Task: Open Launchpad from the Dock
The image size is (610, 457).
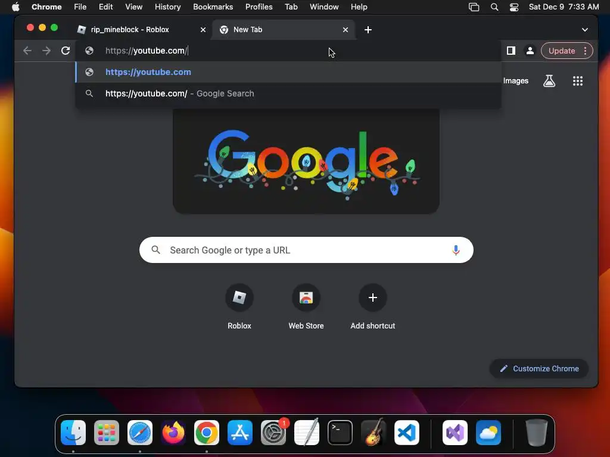Action: pyautogui.click(x=107, y=433)
